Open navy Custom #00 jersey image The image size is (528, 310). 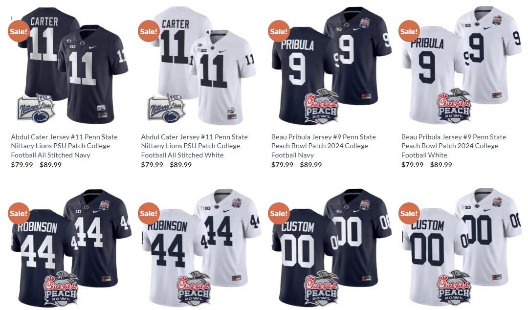pyautogui.click(x=330, y=248)
